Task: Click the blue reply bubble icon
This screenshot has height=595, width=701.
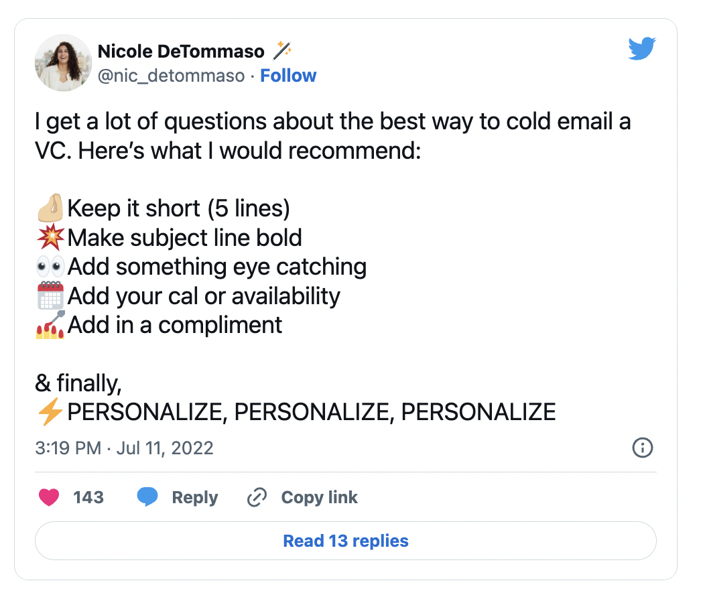Action: 147,497
